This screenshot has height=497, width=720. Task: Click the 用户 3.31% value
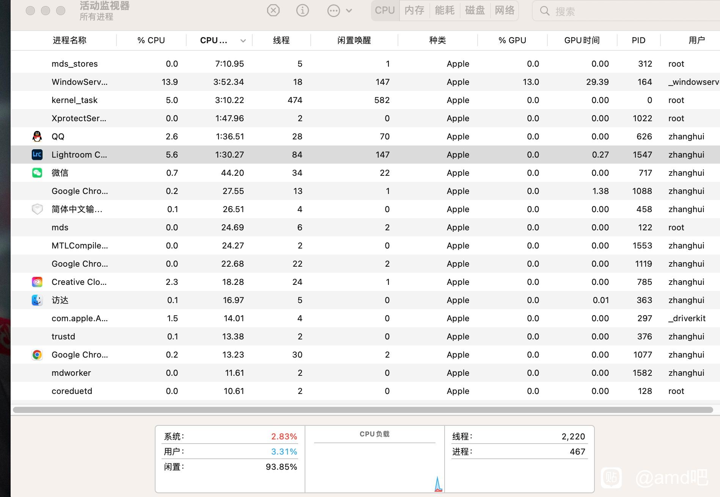click(x=284, y=452)
